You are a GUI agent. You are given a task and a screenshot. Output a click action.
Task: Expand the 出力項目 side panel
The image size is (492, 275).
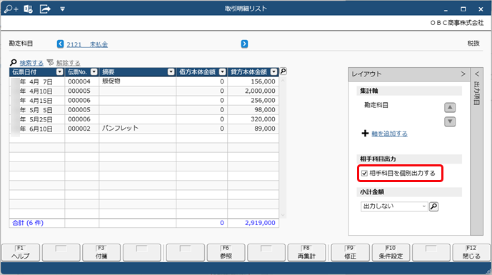tap(477, 74)
